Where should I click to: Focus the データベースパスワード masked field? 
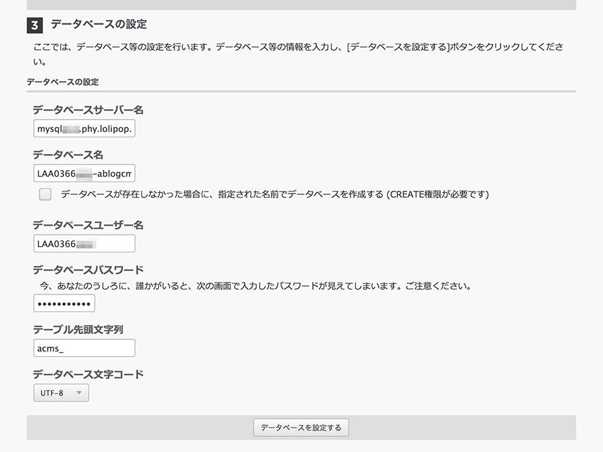tap(64, 303)
